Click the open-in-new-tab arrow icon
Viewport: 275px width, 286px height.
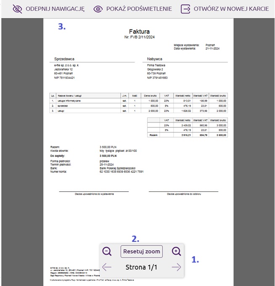[185, 9]
